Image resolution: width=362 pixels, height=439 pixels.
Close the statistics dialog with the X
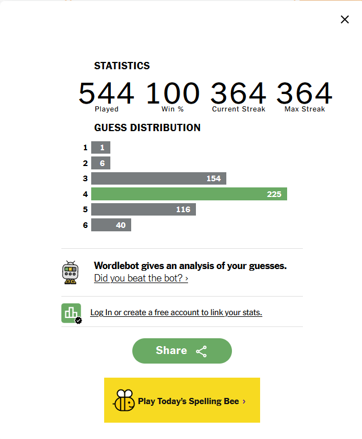tap(345, 20)
